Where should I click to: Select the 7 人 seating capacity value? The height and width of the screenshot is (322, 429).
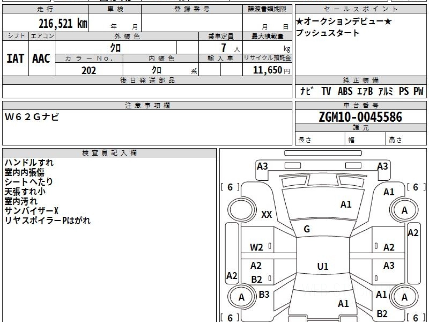231,48
